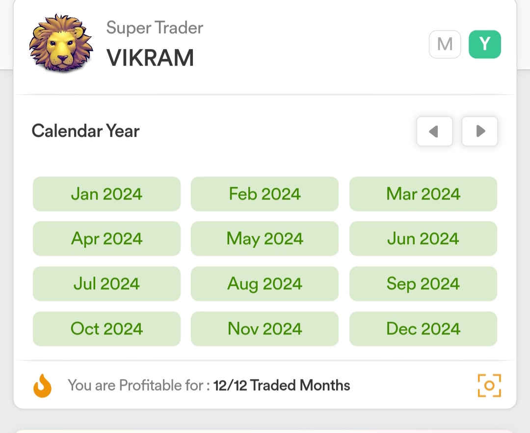Click the lion avatar image

click(61, 43)
